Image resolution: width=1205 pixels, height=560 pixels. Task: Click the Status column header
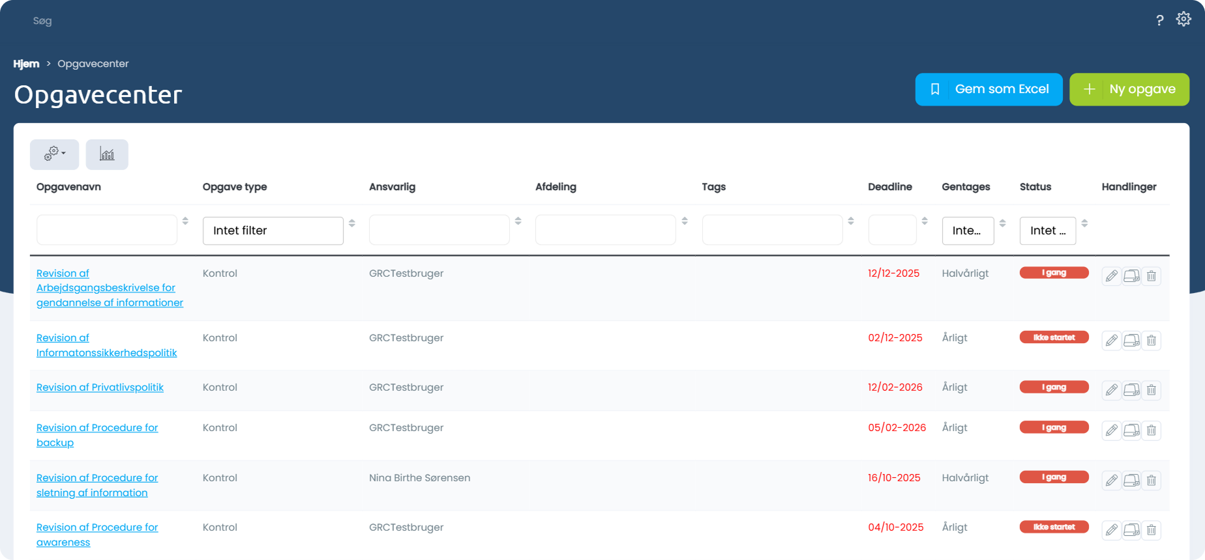tap(1035, 187)
